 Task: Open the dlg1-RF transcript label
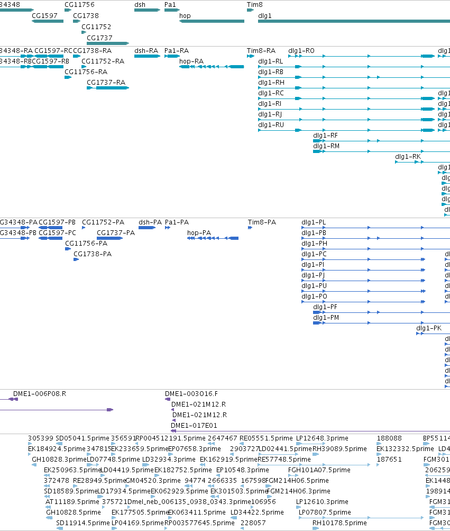point(326,136)
